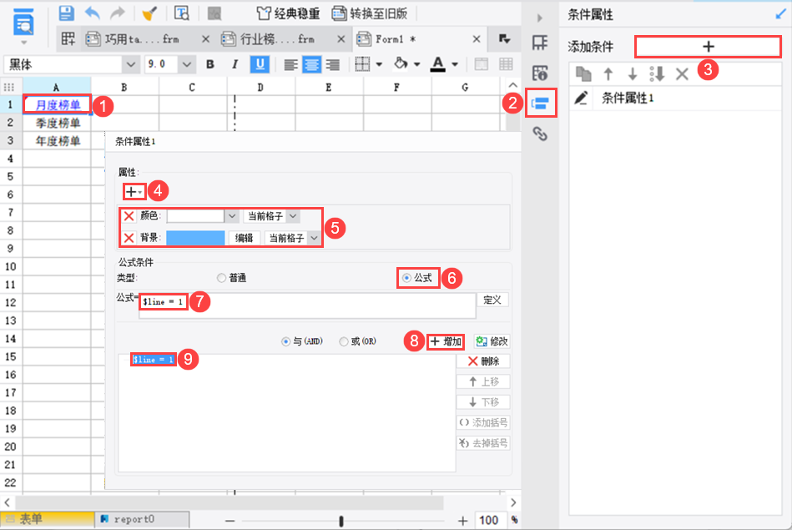Click the font color A icon

[x=438, y=64]
